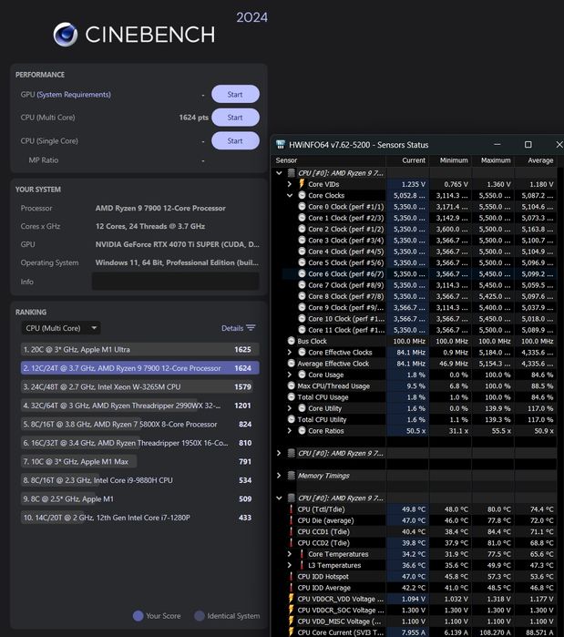Start the GPU benchmark test
This screenshot has height=637, width=564.
[x=235, y=94]
